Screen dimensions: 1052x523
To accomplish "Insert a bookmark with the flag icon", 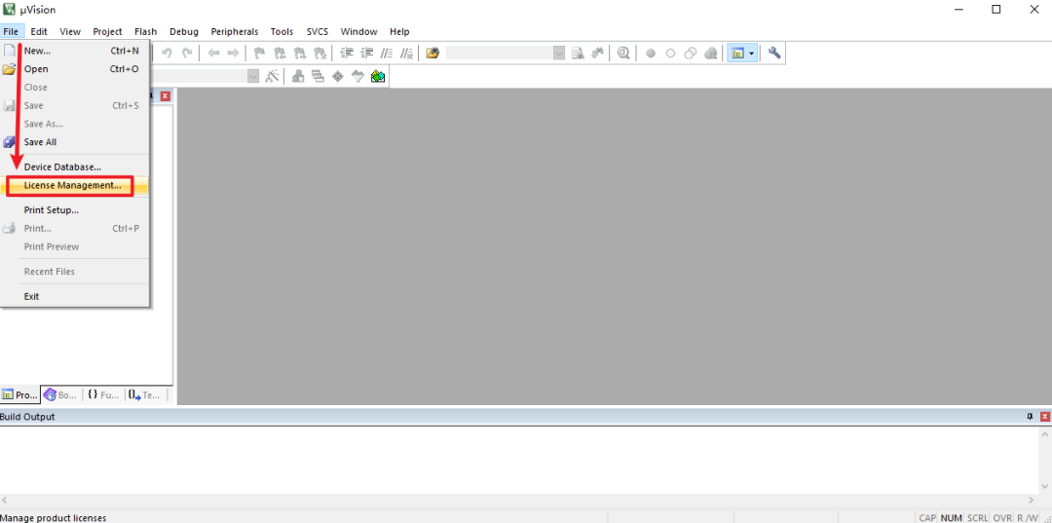I will [x=259, y=53].
